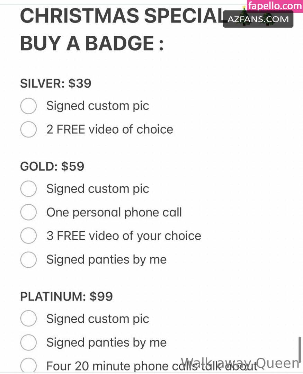Image resolution: width=303 pixels, height=374 pixels.
Task: Click the 'CHRISTMAS SPECIAL' title text
Action: coord(122,16)
